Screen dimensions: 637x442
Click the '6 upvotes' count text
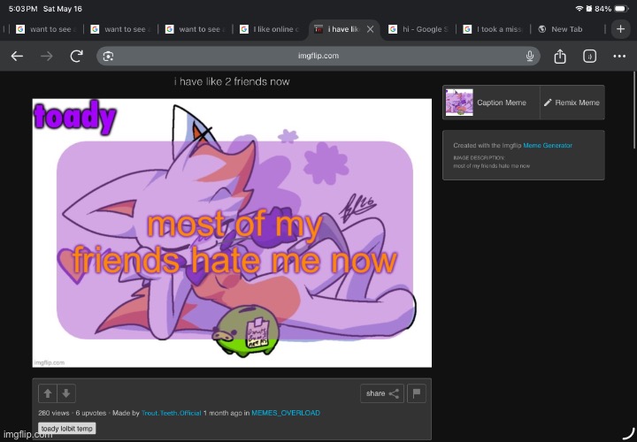[91, 413]
